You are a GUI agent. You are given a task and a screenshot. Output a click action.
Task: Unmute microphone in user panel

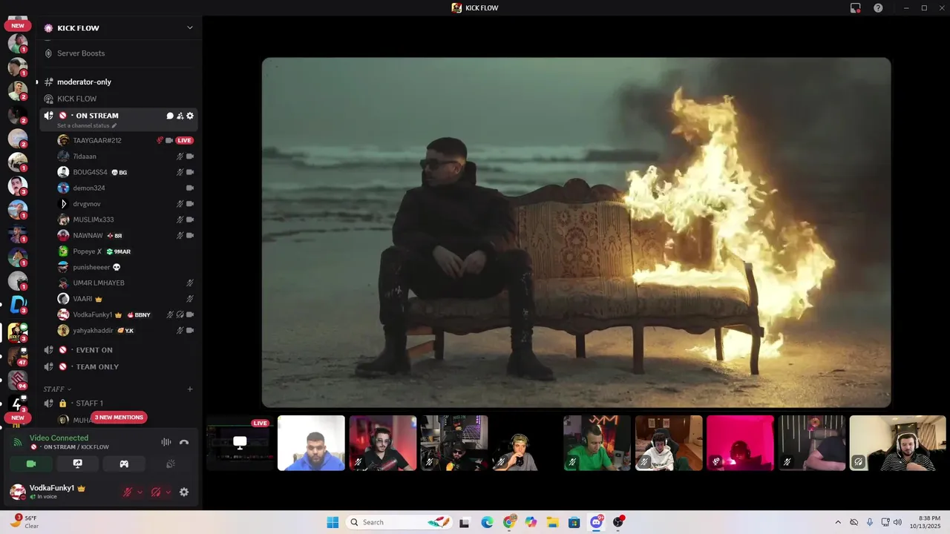(x=128, y=492)
